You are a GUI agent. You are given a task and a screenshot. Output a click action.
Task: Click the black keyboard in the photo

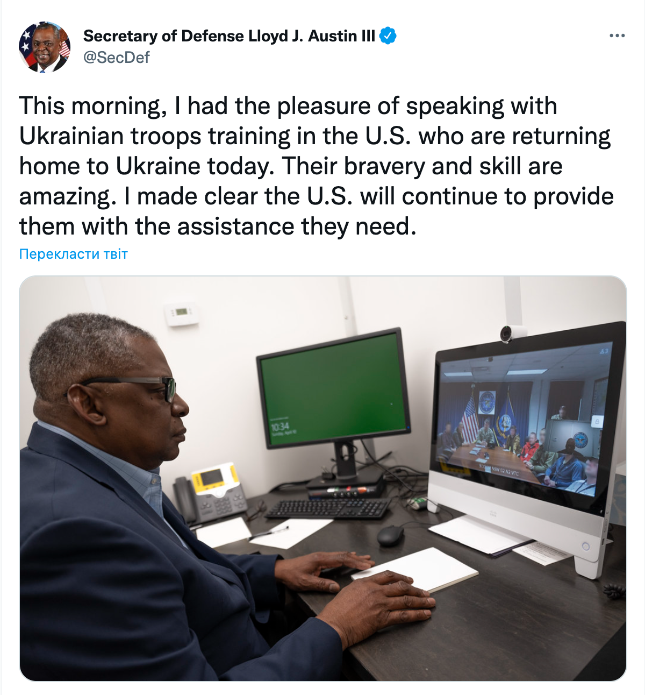point(328,508)
